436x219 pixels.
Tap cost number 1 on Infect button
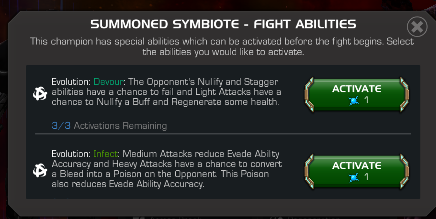click(x=366, y=177)
